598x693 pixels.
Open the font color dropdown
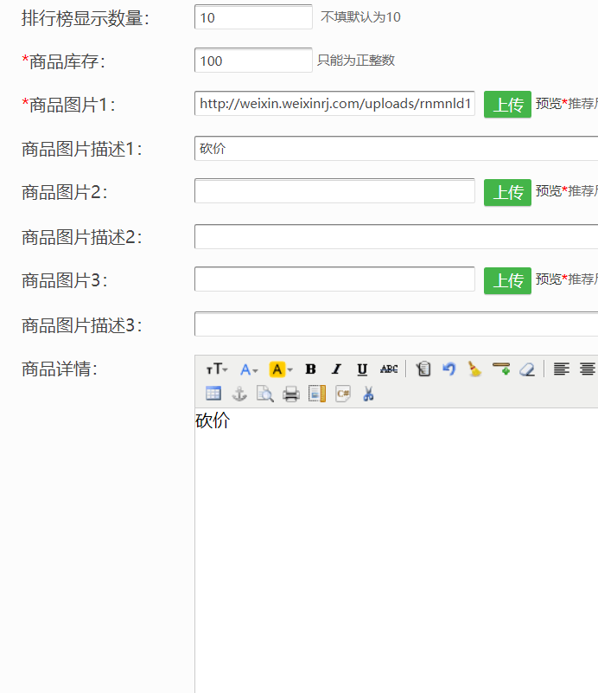click(249, 369)
